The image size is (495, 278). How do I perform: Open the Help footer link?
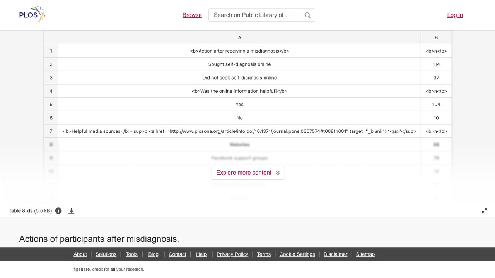tap(201, 254)
